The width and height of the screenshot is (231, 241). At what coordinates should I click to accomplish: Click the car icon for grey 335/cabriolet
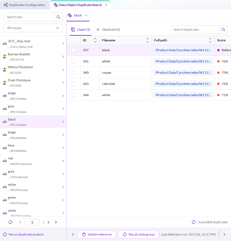(5, 174)
